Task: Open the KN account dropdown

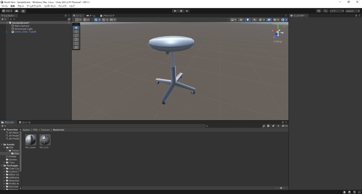Action: 7,11
